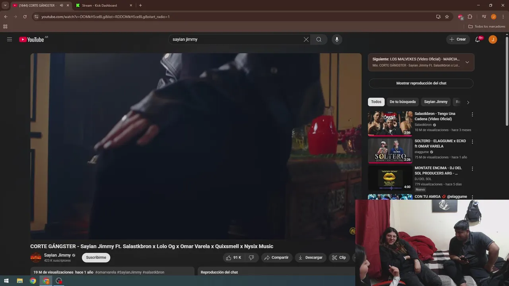Open YouTube notifications bell
The height and width of the screenshot is (286, 509).
(x=478, y=39)
